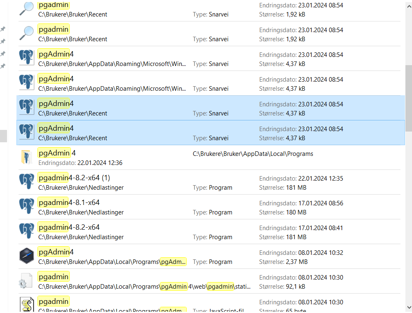
Task: Select file name pgadmin4-8.2-x64 (1)
Action: pos(74,178)
